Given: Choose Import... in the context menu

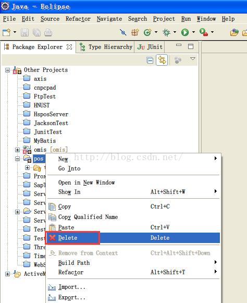Looking at the screenshot, I should [x=133, y=287].
